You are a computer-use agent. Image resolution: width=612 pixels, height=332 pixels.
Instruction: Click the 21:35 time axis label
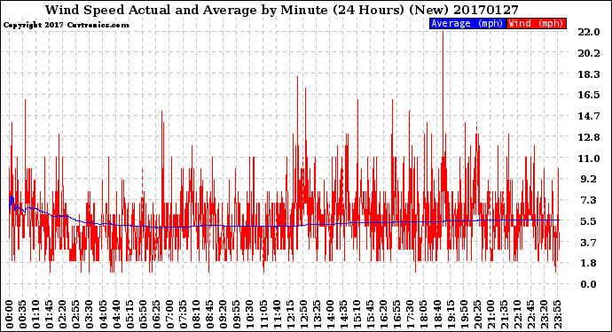pos(504,314)
